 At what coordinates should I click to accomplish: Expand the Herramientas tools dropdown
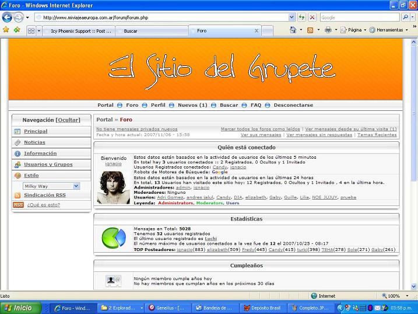click(389, 30)
